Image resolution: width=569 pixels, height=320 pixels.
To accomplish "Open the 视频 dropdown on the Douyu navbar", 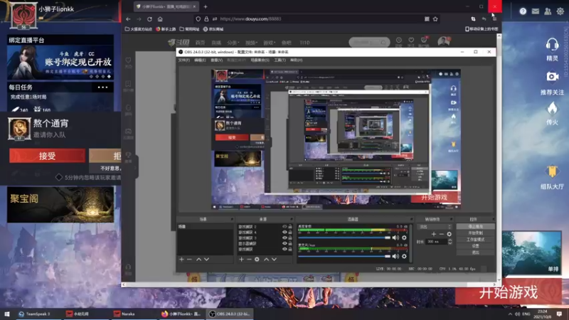I will click(251, 43).
